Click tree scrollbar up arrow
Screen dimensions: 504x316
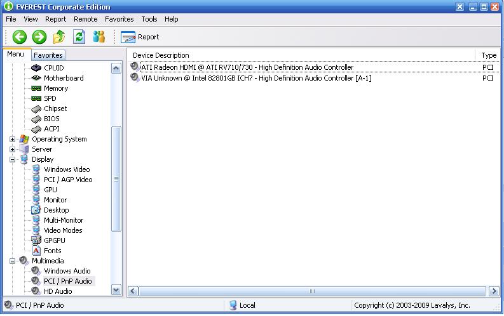coord(116,69)
